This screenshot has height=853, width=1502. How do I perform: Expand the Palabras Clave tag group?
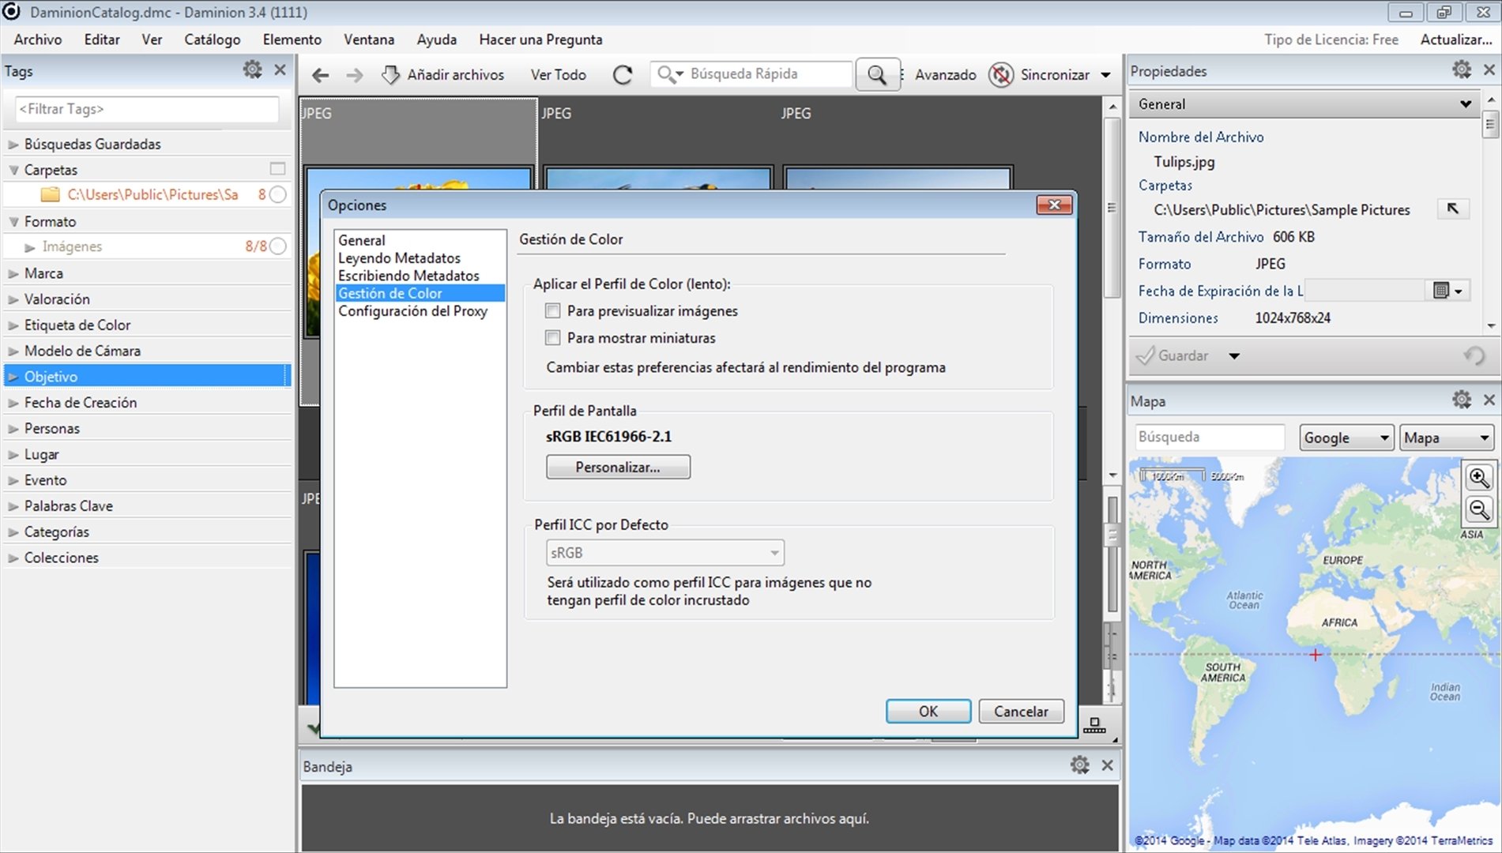13,506
